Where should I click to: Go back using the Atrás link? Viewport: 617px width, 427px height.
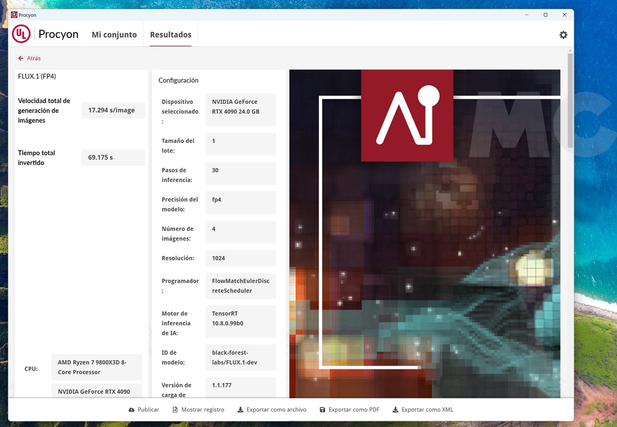point(33,58)
